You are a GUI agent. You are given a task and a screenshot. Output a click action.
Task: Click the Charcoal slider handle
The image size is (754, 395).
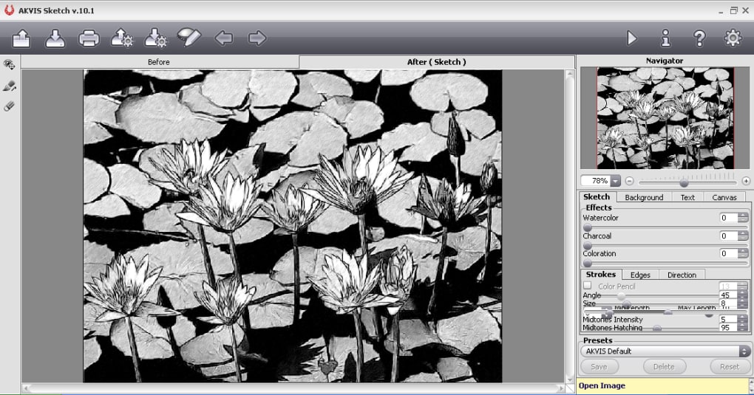point(587,246)
